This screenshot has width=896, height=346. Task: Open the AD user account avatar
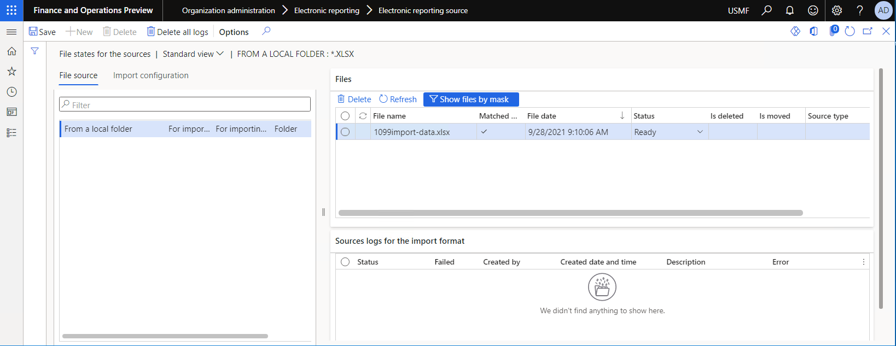coord(883,10)
